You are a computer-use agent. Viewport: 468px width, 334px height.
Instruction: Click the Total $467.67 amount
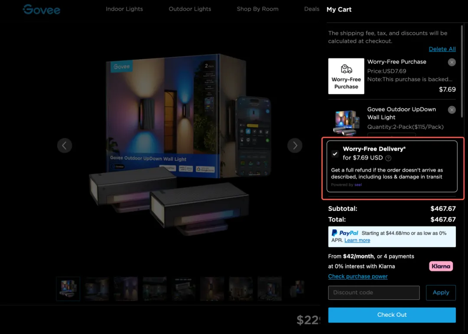443,220
